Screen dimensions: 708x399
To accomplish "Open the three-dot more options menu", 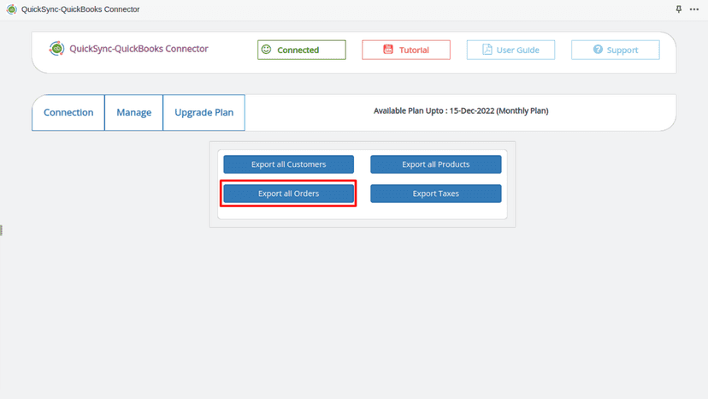I will click(694, 9).
